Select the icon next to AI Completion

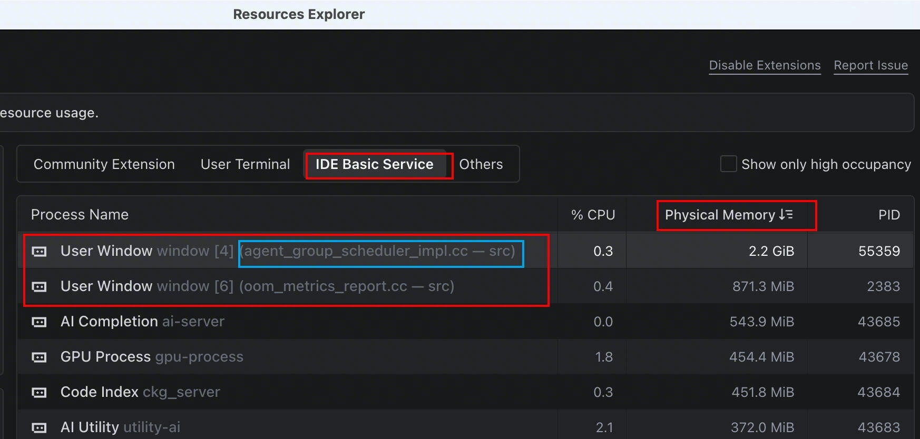pyautogui.click(x=40, y=322)
